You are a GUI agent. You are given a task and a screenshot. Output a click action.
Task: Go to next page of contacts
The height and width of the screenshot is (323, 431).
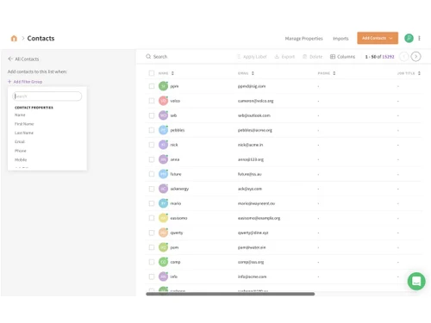(x=415, y=57)
